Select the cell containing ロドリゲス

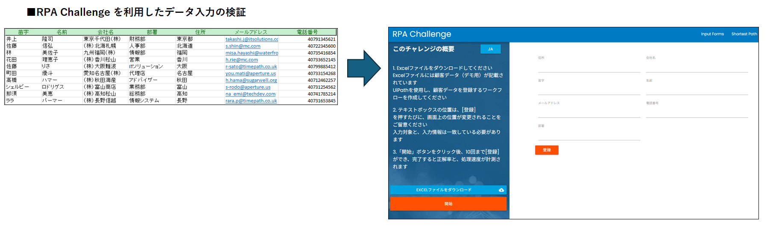[x=62, y=87]
